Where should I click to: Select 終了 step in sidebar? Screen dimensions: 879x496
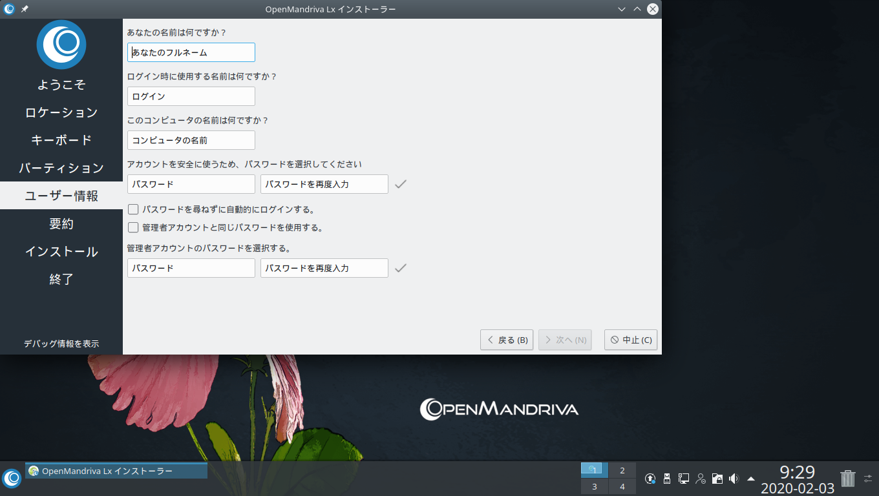[61, 279]
